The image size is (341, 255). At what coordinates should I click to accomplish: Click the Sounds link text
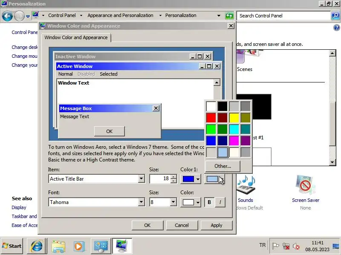pos(246,200)
